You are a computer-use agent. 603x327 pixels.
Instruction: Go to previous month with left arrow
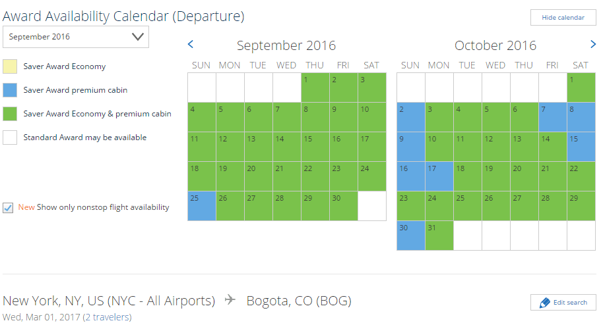191,44
